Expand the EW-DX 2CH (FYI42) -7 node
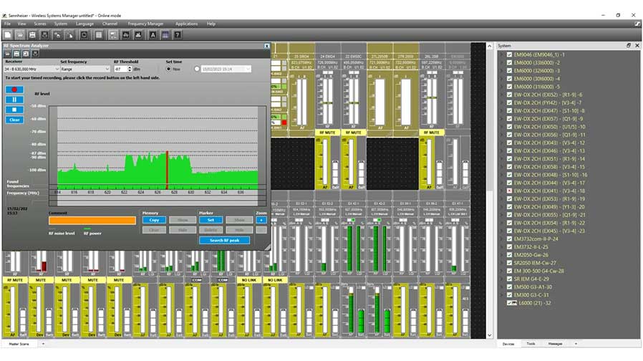Image resolution: width=643 pixels, height=361 pixels. pos(502,102)
